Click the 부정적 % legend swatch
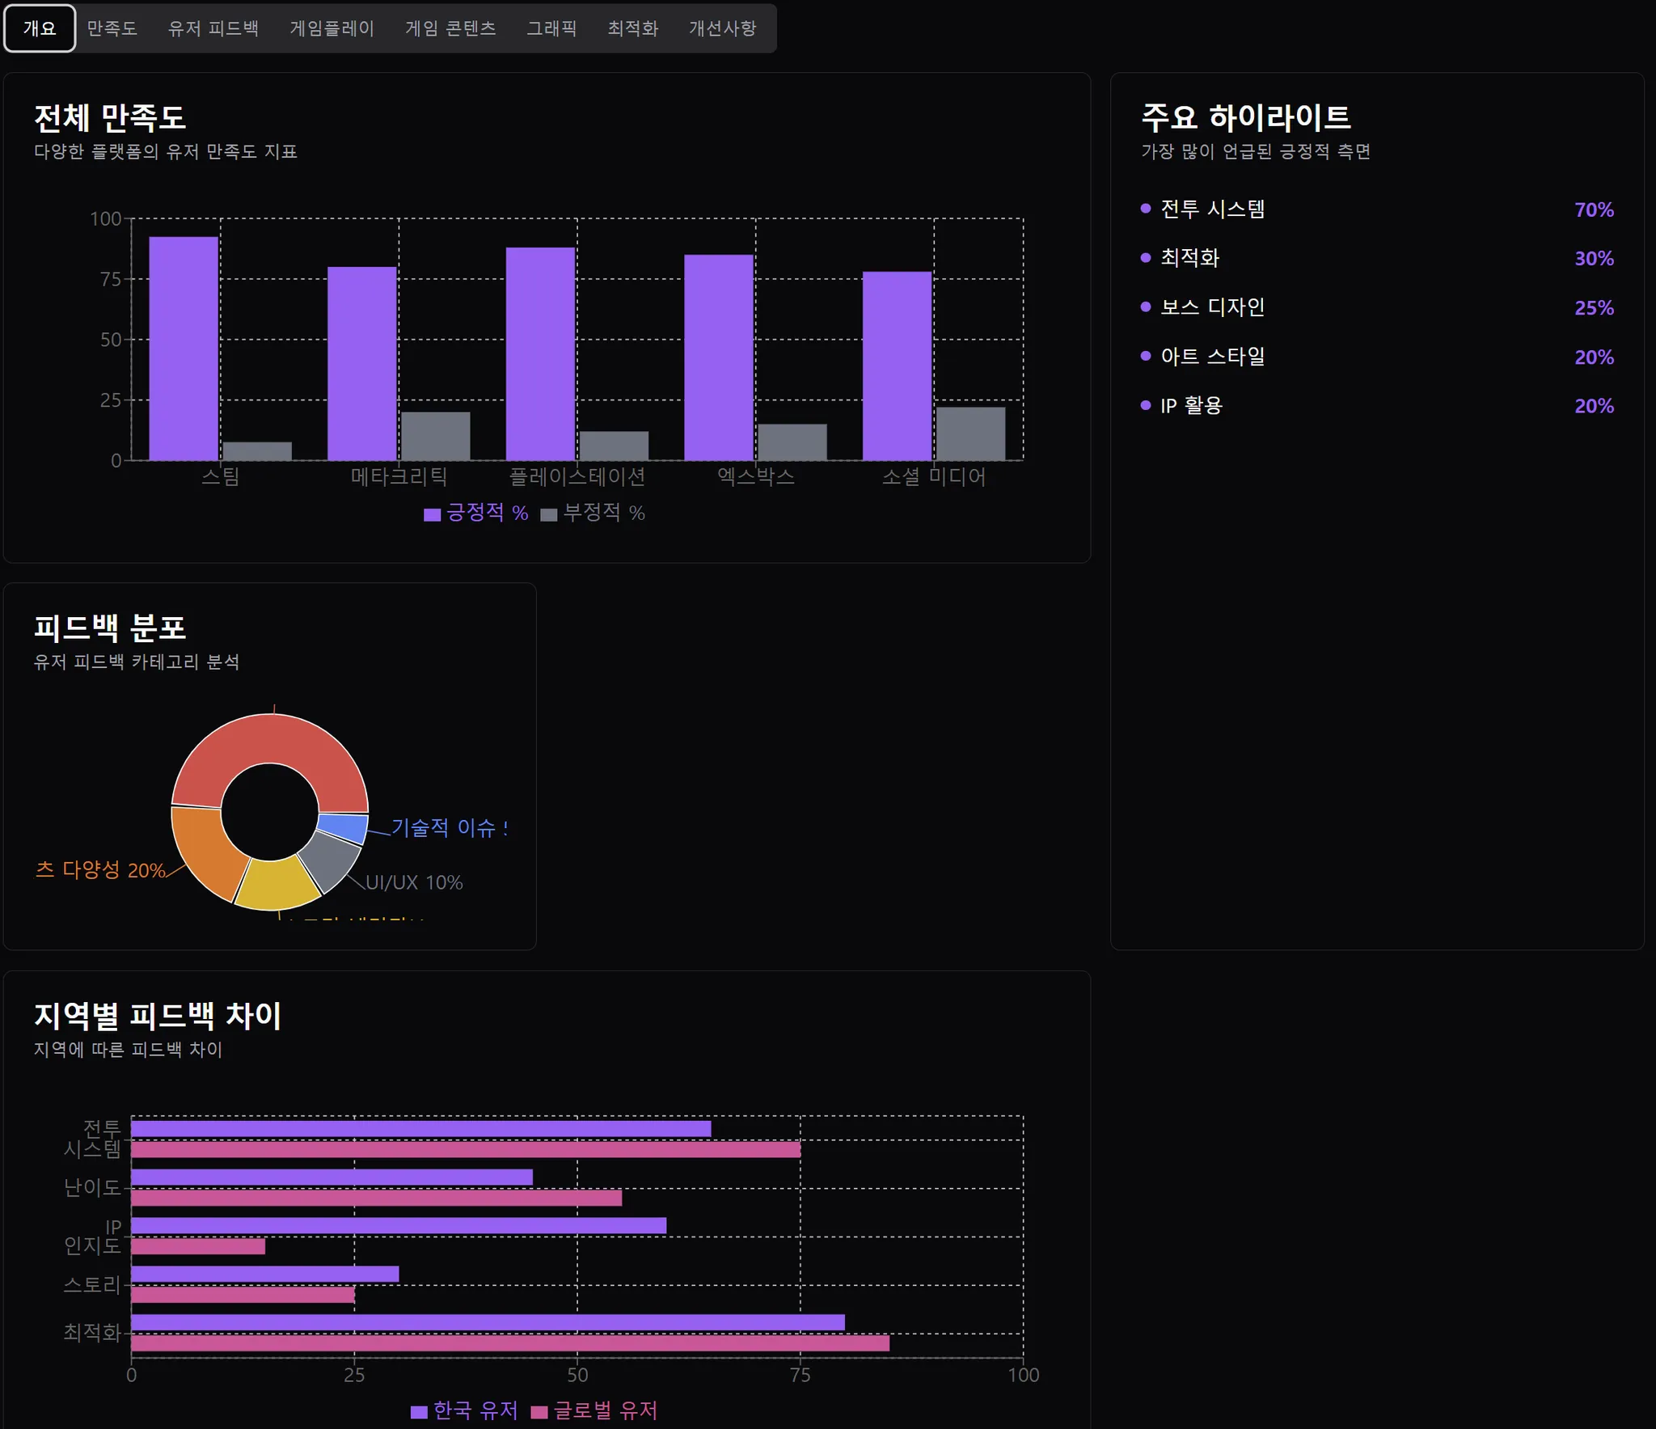Viewport: 1656px width, 1429px height. pos(549,514)
